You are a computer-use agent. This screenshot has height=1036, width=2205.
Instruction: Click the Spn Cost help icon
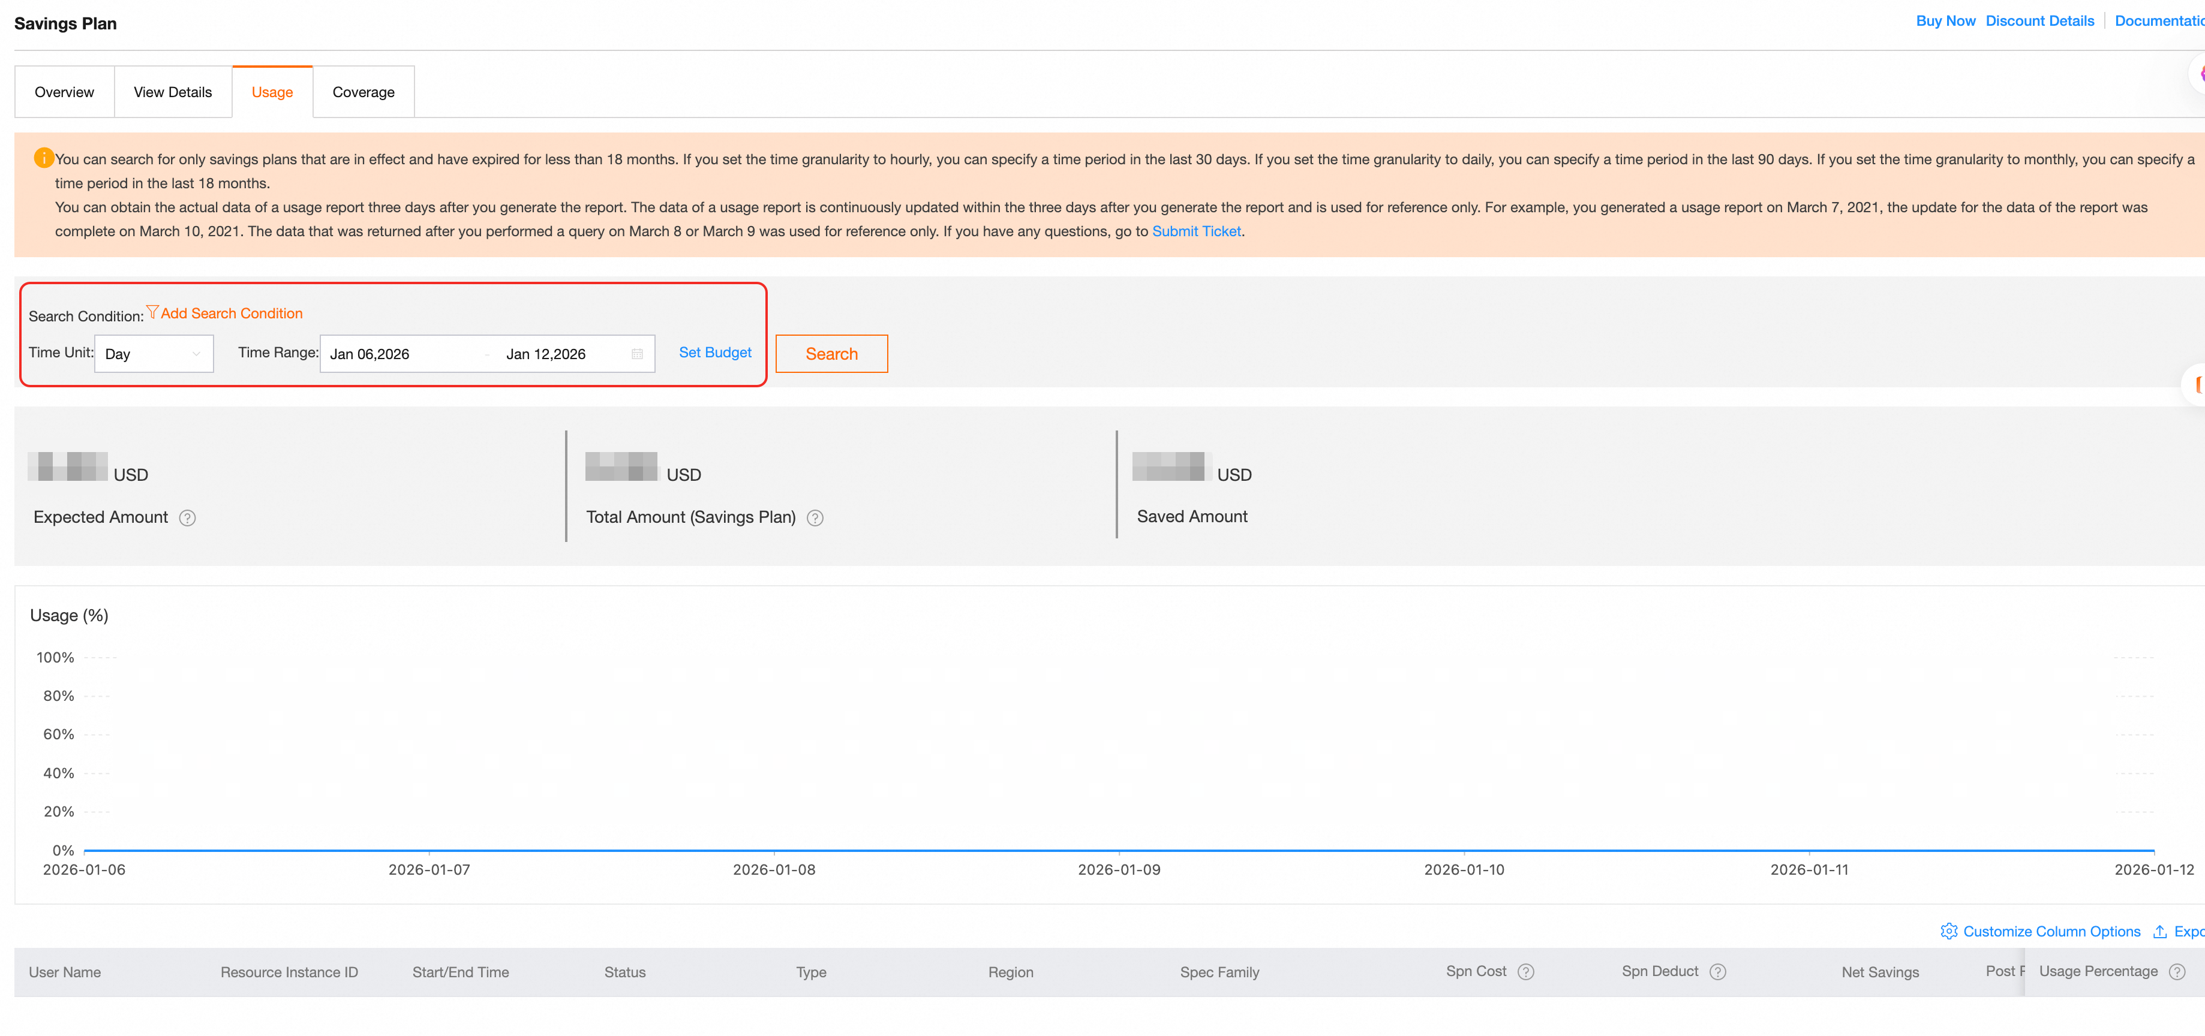pos(1525,972)
